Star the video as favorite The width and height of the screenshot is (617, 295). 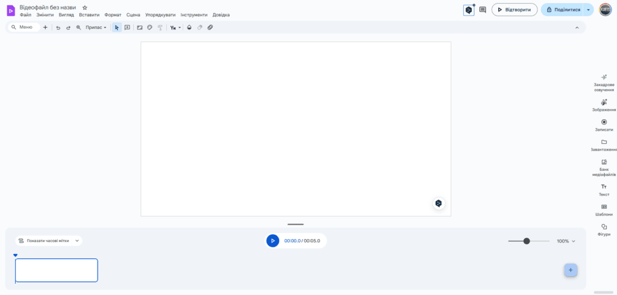(85, 7)
